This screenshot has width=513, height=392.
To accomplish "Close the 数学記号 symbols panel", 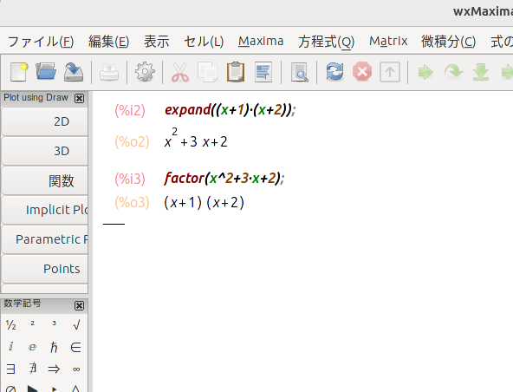I will click(x=79, y=305).
